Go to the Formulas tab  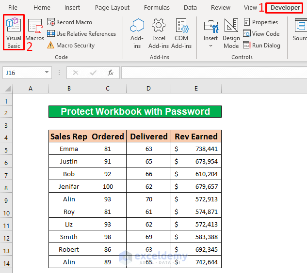157,7
